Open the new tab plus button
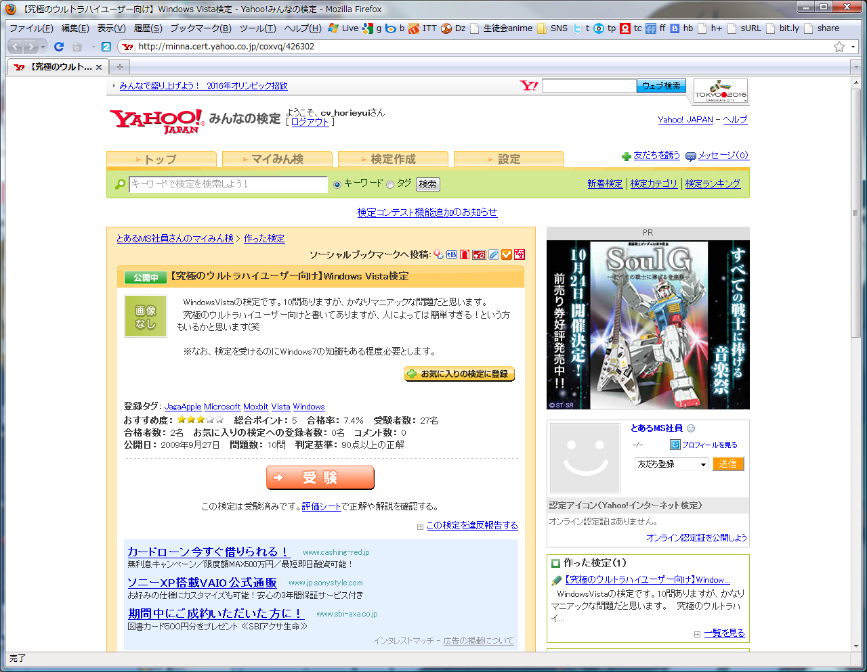867x672 pixels. click(x=120, y=67)
